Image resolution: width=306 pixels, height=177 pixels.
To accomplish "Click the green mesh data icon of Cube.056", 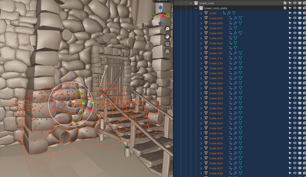I will tap(240, 33).
